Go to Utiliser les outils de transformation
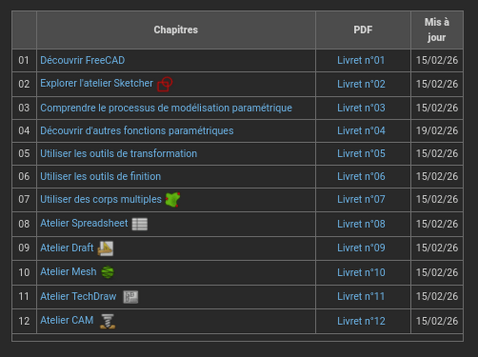Screen dimensions: 478x357 tap(119, 154)
